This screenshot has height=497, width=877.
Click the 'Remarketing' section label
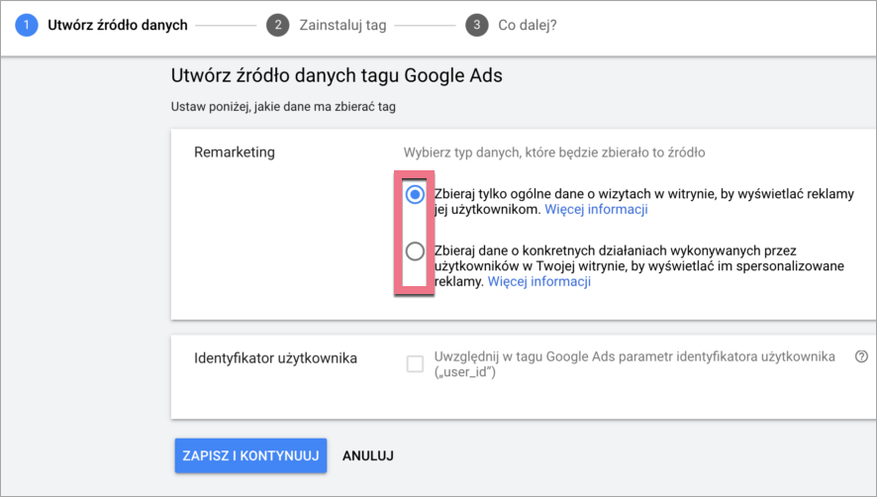point(234,151)
